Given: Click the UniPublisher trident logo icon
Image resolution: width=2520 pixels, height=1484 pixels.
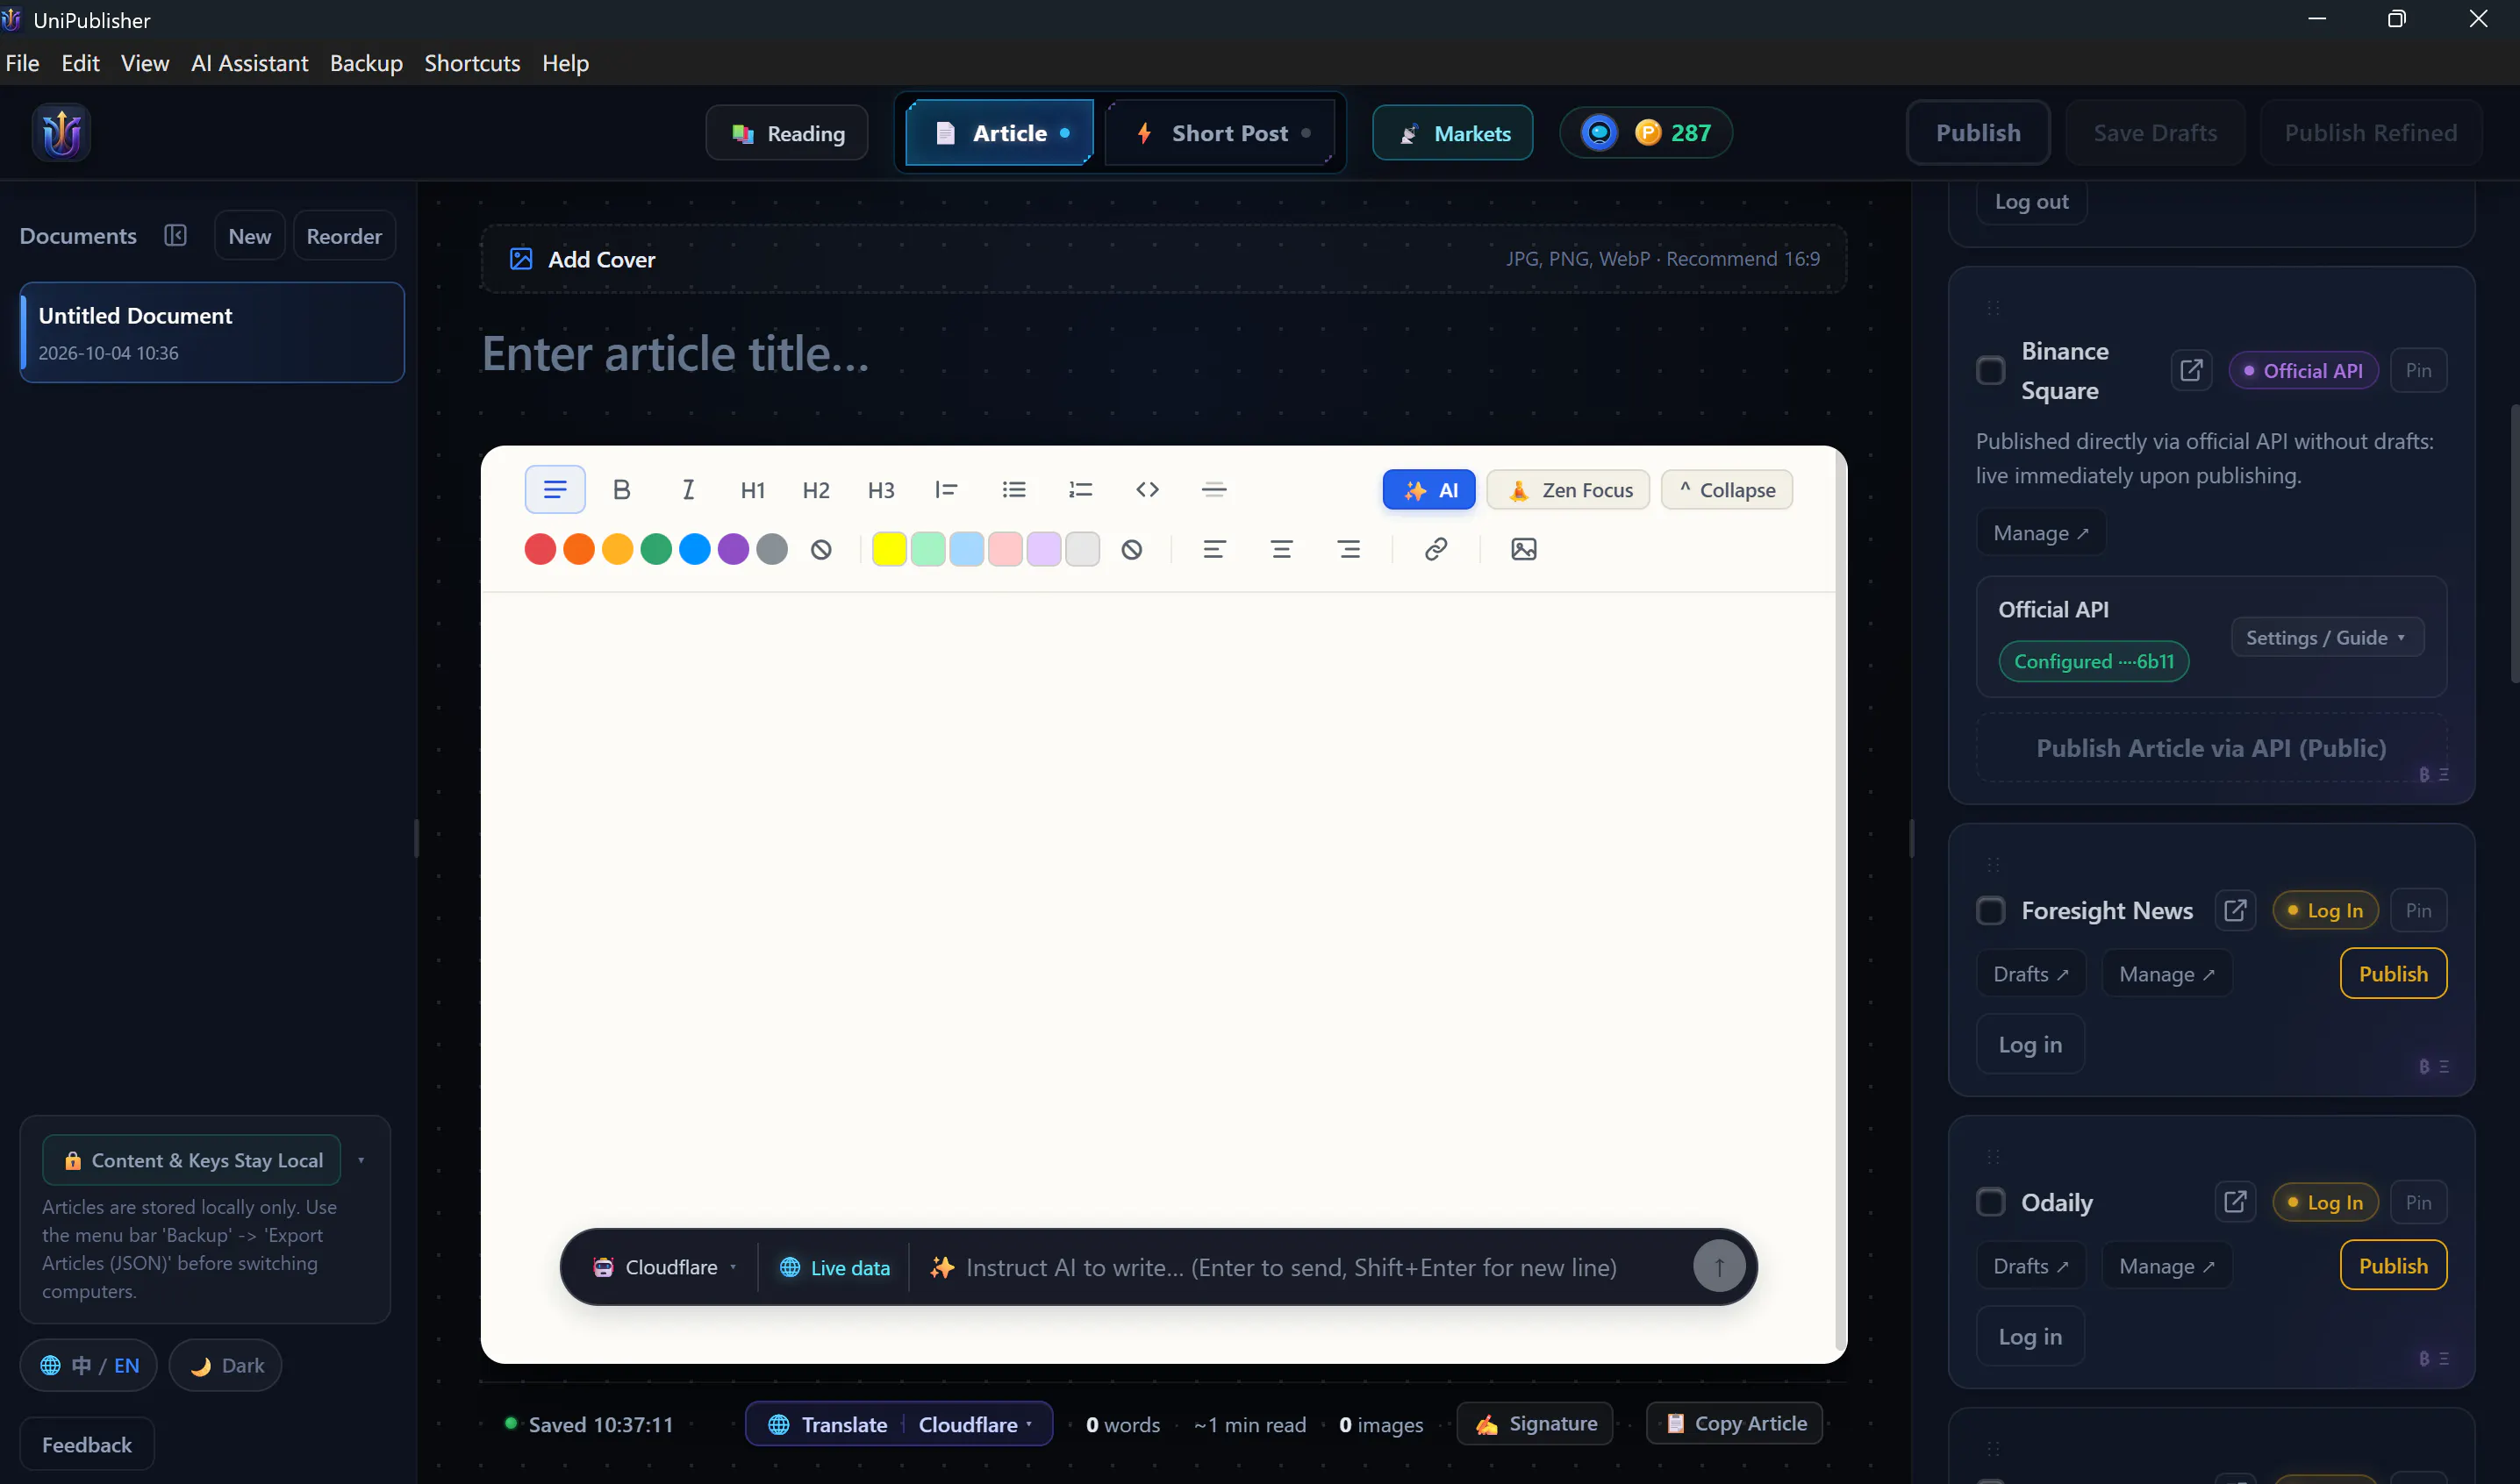Looking at the screenshot, I should 61,133.
